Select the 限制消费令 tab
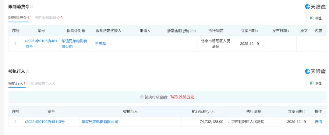This screenshot has height=135, width=329. click(19, 18)
